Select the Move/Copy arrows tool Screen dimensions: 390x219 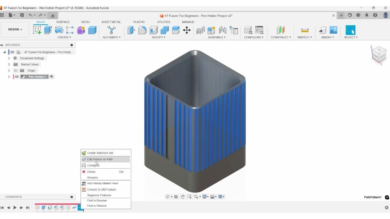(x=187, y=30)
